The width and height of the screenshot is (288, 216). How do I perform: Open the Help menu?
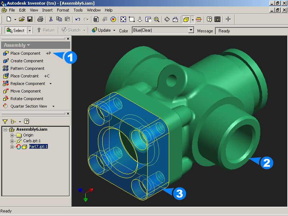(109, 10)
